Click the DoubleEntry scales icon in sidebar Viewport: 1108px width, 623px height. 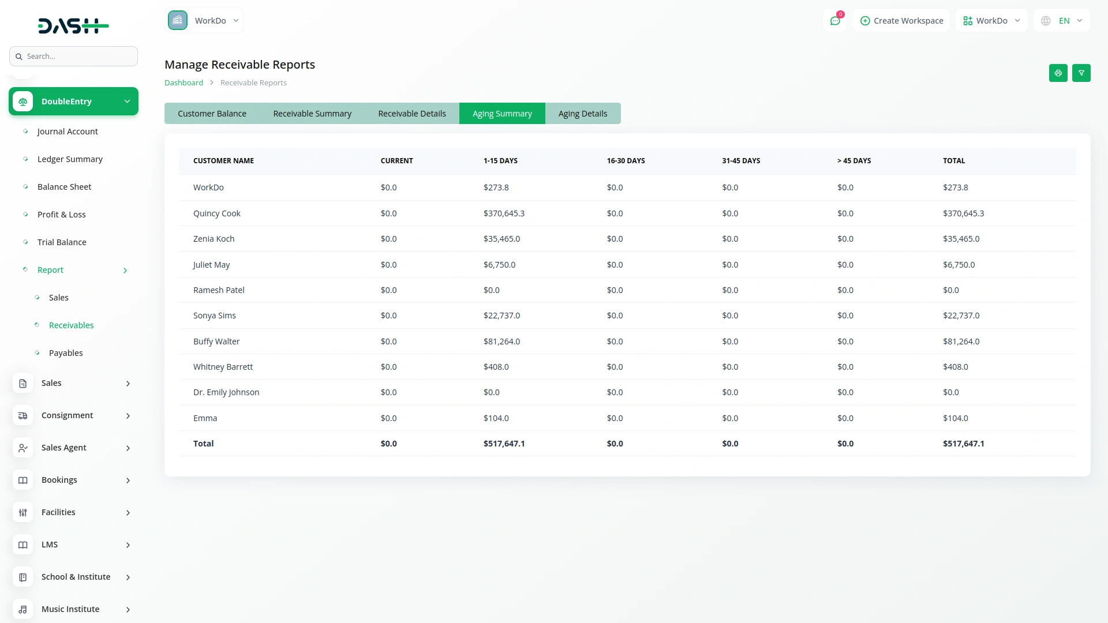[23, 102]
